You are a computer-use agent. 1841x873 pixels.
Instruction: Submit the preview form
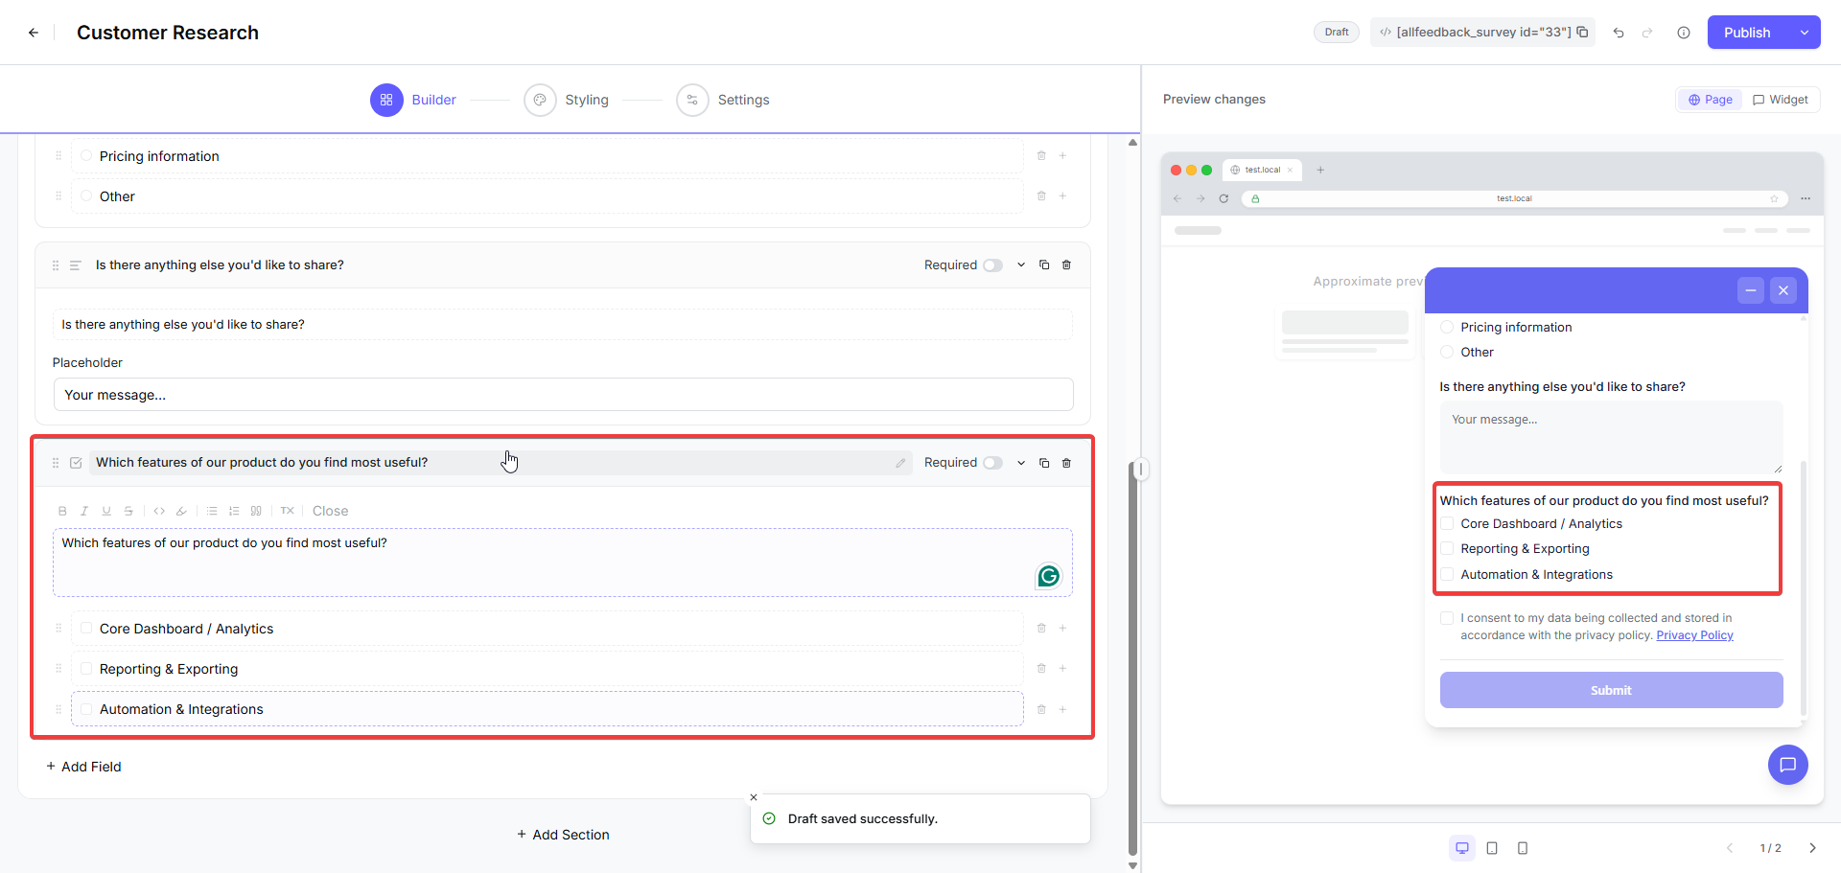tap(1611, 690)
